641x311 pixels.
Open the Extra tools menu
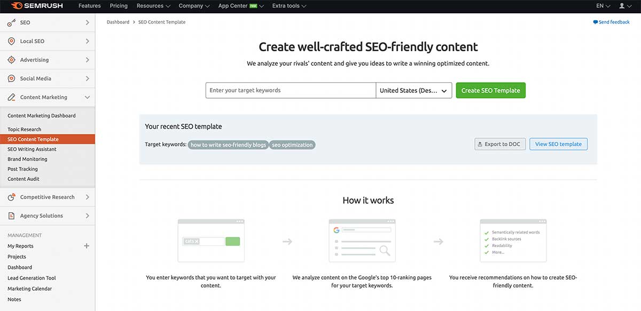click(289, 6)
